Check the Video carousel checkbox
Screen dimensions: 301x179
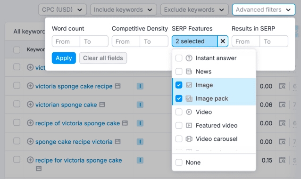pos(179,139)
